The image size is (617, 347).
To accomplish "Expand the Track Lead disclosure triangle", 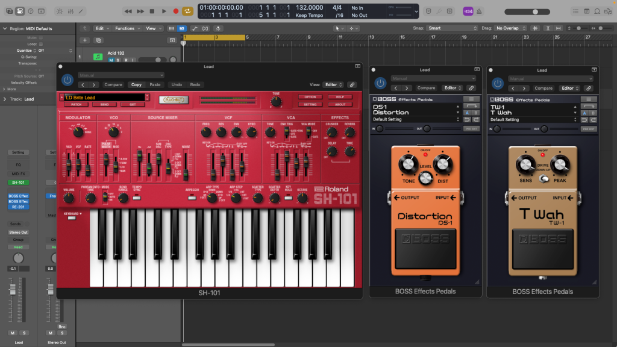I will pos(5,99).
